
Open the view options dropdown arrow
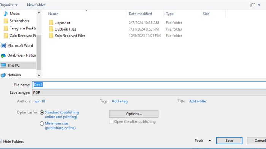click(259, 5)
